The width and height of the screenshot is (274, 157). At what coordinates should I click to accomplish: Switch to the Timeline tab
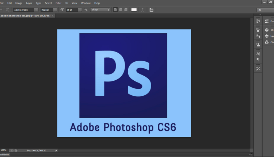[x=5, y=155]
